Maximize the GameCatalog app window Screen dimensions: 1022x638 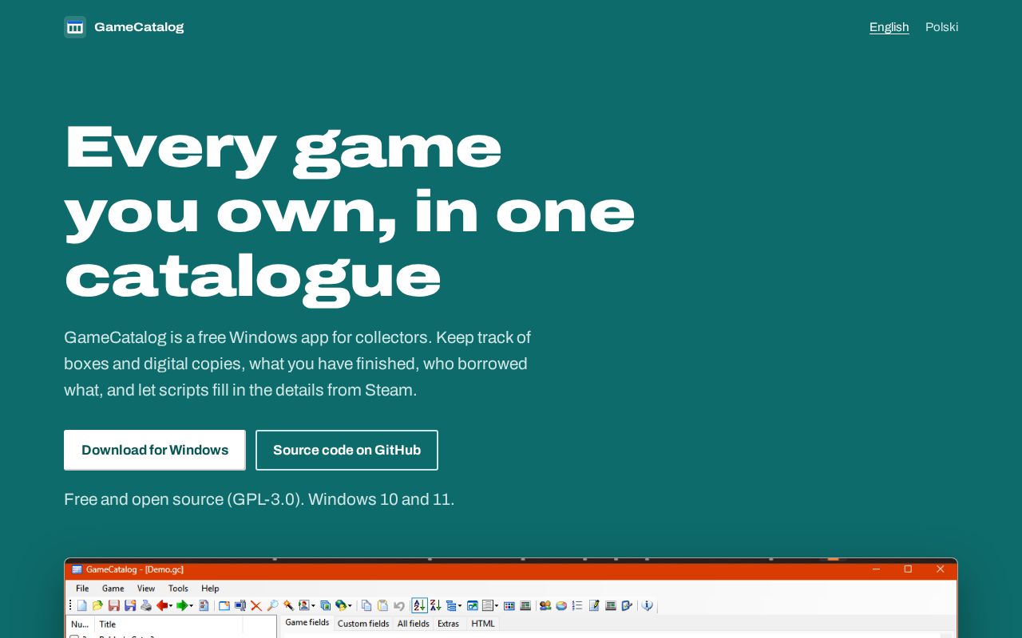click(908, 569)
